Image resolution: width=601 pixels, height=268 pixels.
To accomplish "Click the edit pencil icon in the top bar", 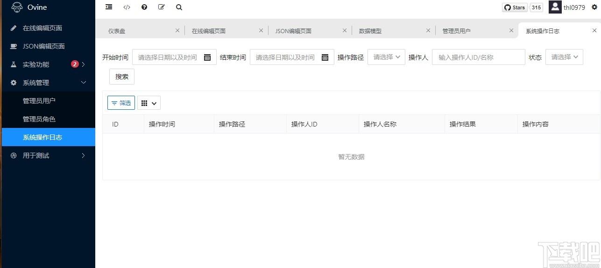I will click(162, 7).
